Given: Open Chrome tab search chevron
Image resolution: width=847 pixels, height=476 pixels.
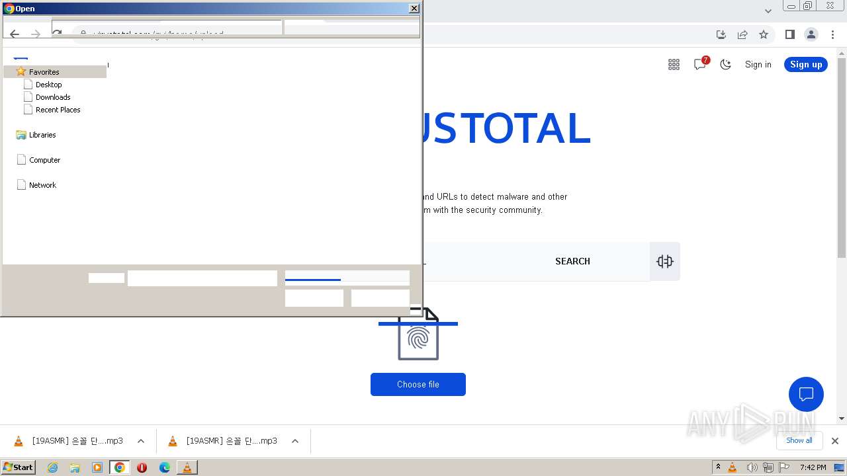Looking at the screenshot, I should pyautogui.click(x=768, y=11).
